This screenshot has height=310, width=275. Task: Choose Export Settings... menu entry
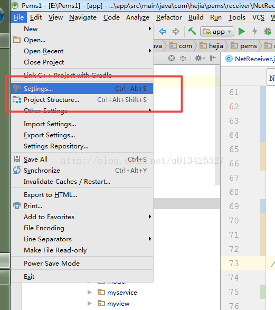[x=82, y=135]
